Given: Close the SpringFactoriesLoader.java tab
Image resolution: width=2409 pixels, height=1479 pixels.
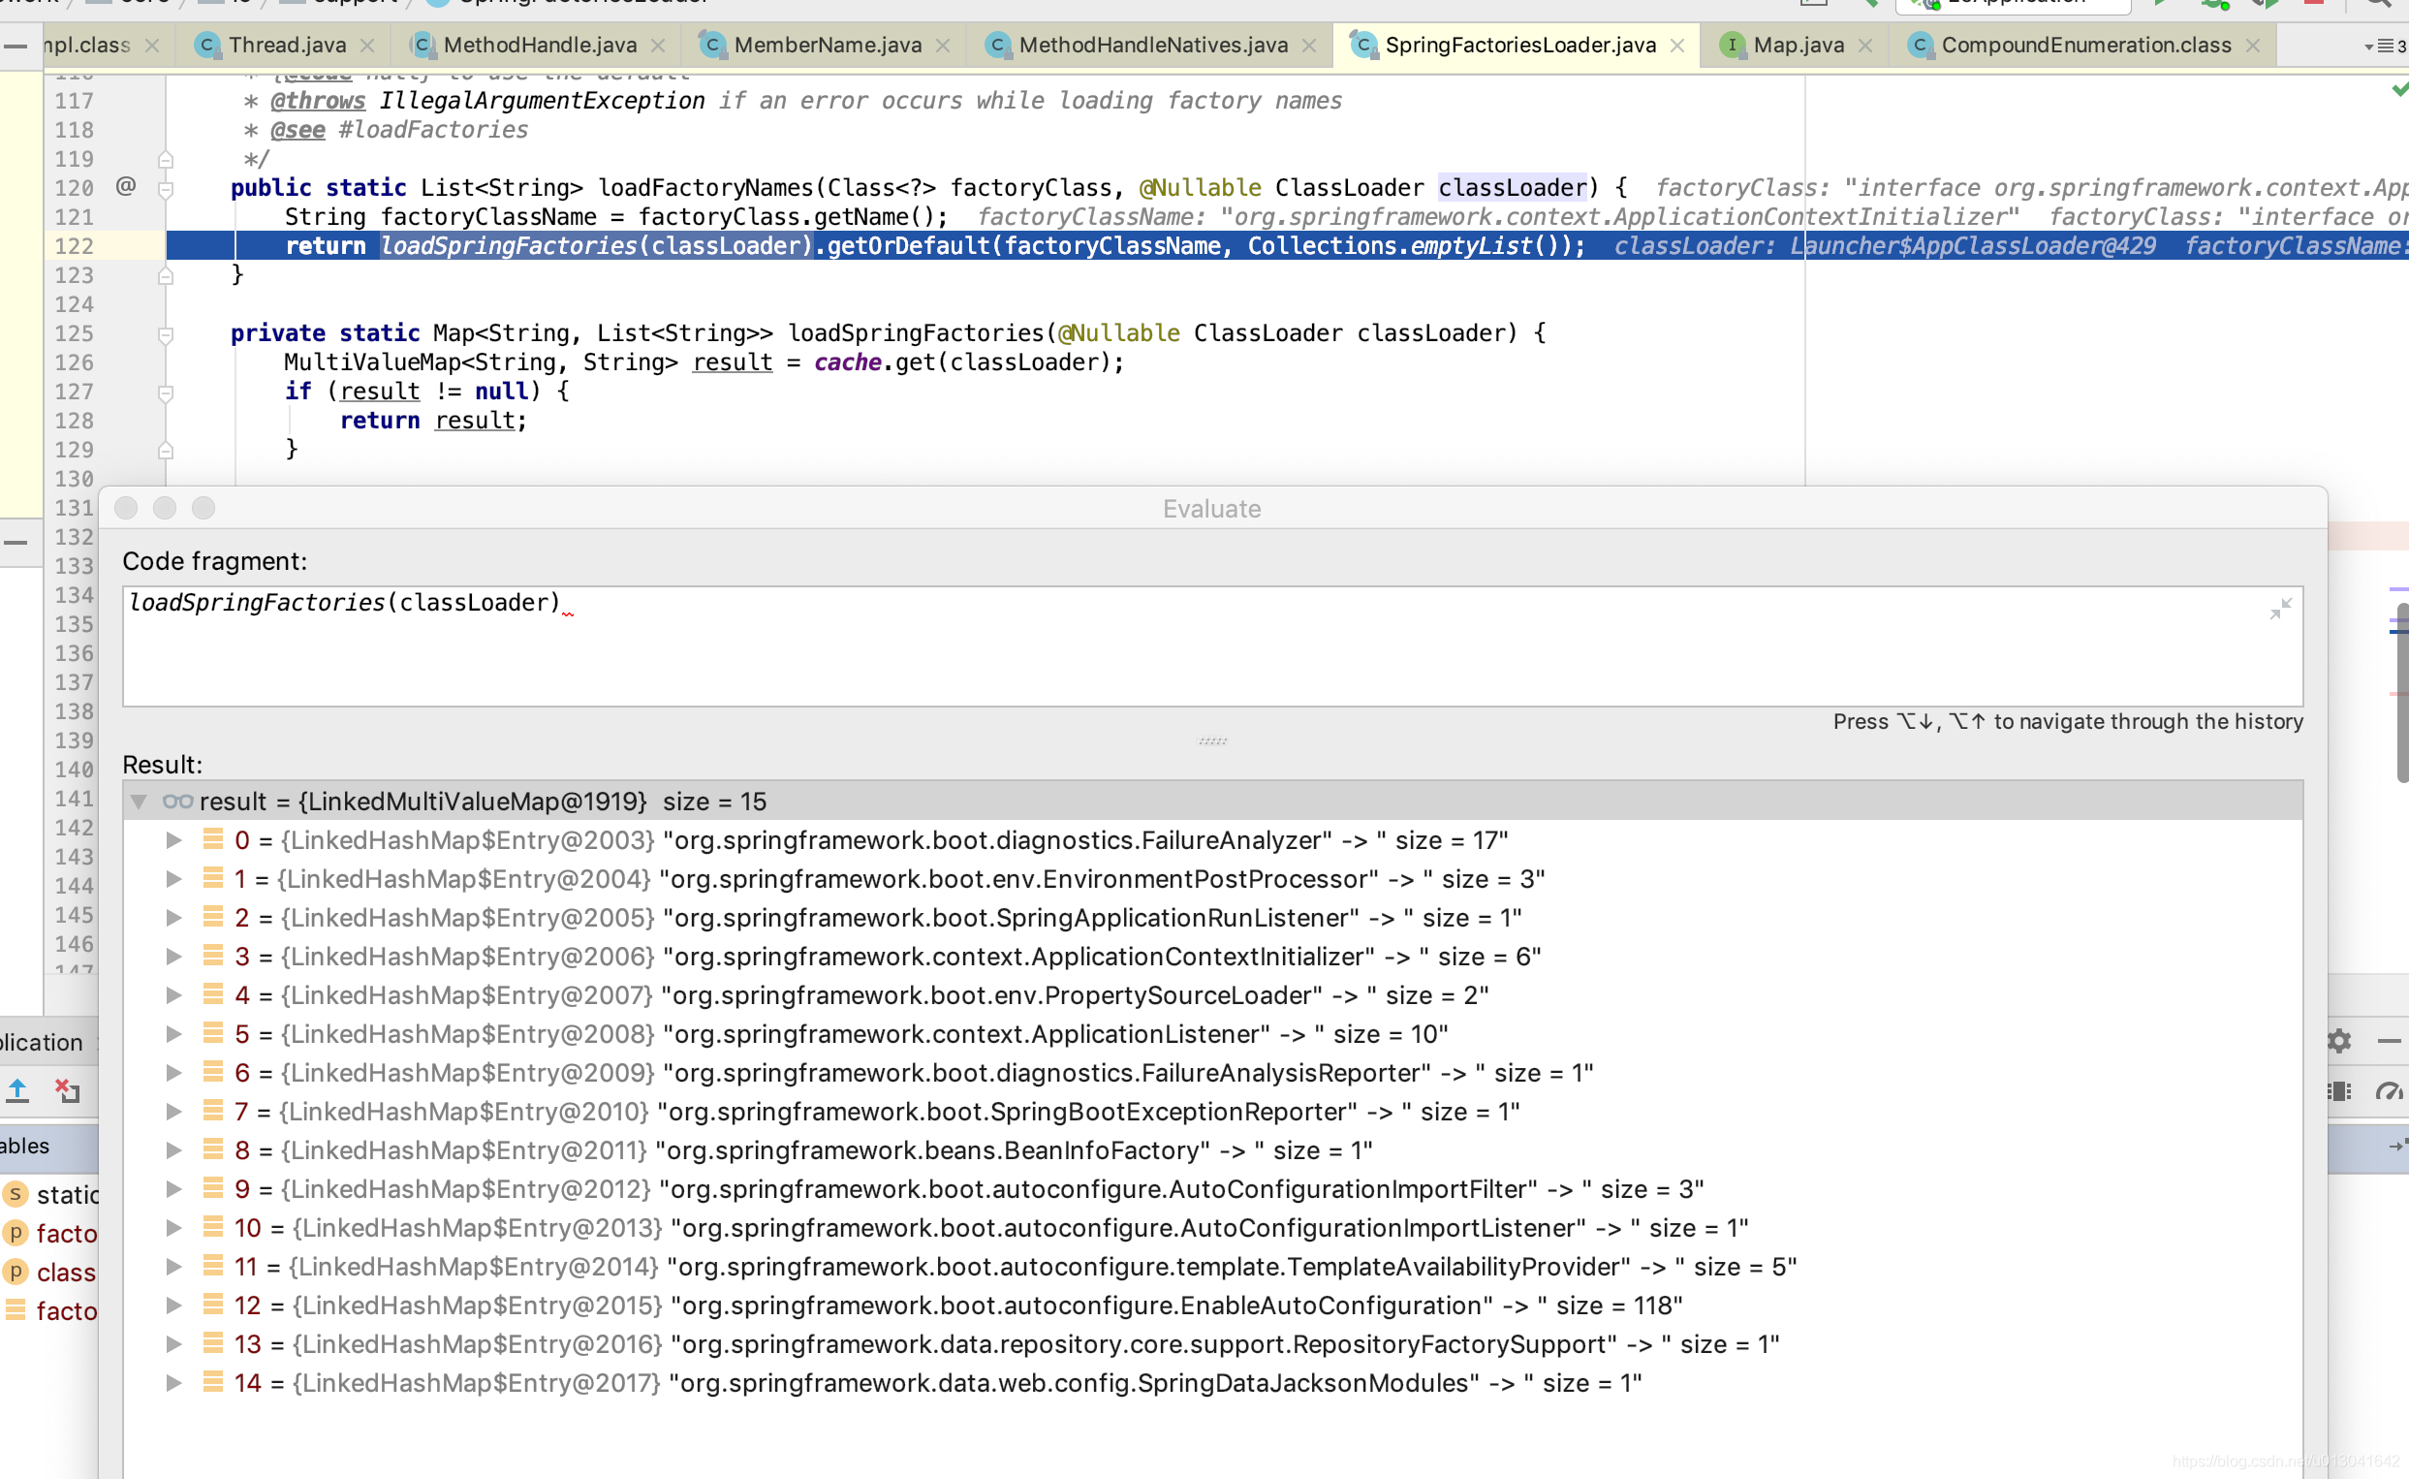Looking at the screenshot, I should tap(1676, 46).
